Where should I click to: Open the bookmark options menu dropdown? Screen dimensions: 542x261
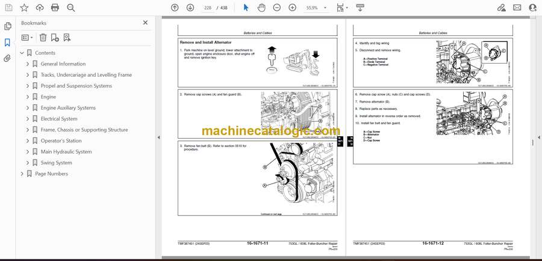[x=27, y=38]
